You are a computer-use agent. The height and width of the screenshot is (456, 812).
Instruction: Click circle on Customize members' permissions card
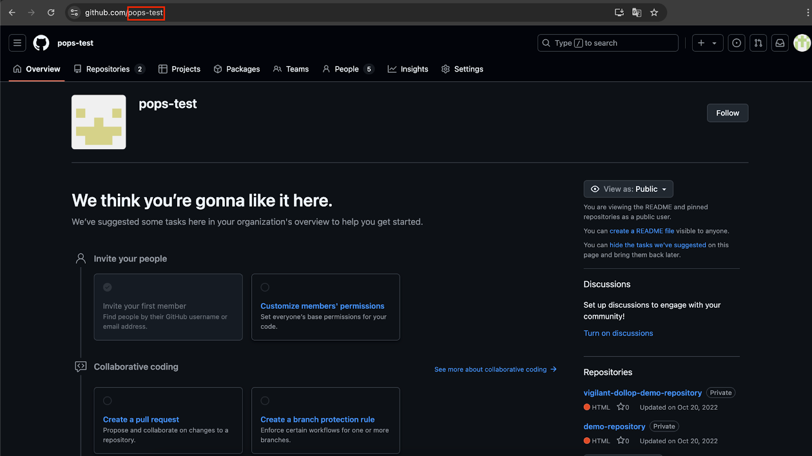coord(265,287)
